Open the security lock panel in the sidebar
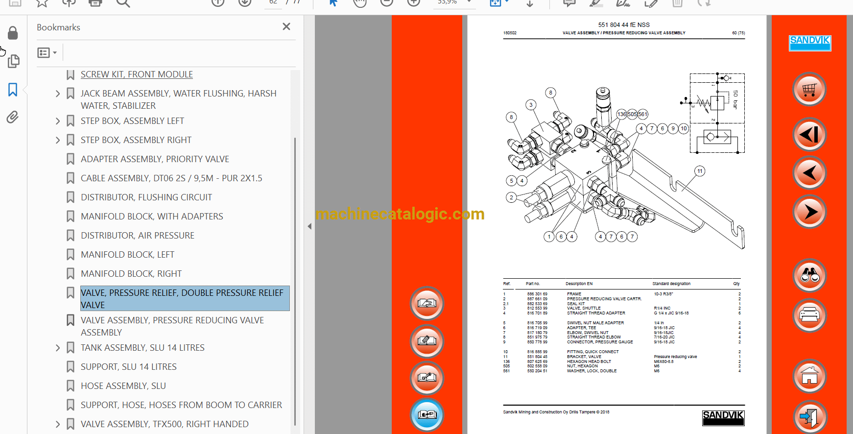This screenshot has width=853, height=434. click(13, 33)
